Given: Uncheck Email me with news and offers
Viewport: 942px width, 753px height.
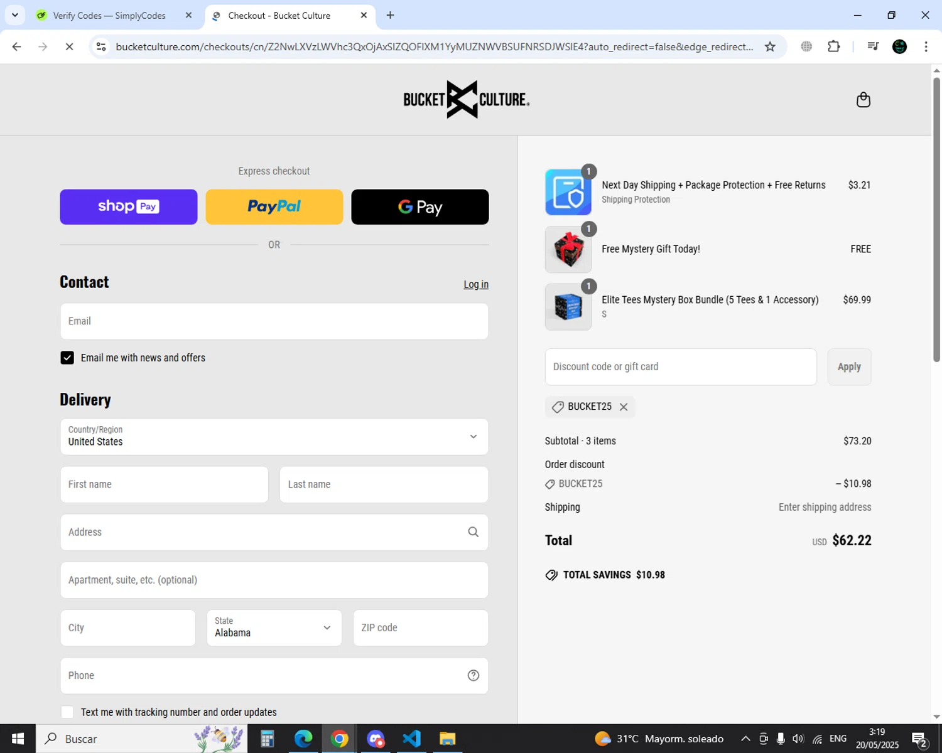Looking at the screenshot, I should point(67,358).
